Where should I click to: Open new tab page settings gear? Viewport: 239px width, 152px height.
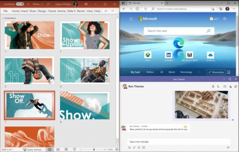224,19
